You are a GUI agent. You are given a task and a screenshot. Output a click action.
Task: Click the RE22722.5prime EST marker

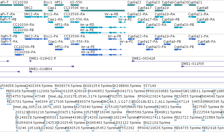(x=176, y=120)
